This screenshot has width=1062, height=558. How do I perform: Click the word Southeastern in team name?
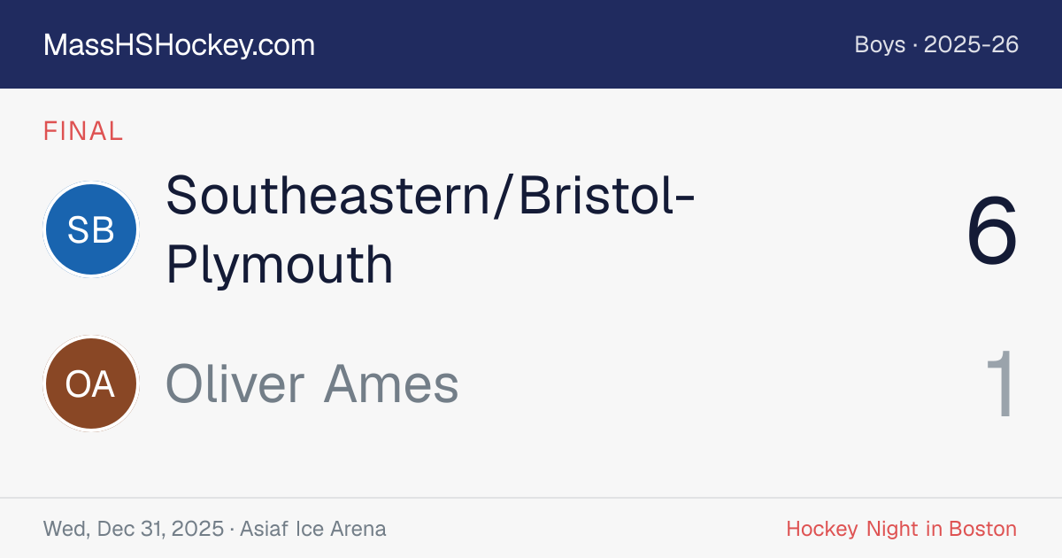327,196
